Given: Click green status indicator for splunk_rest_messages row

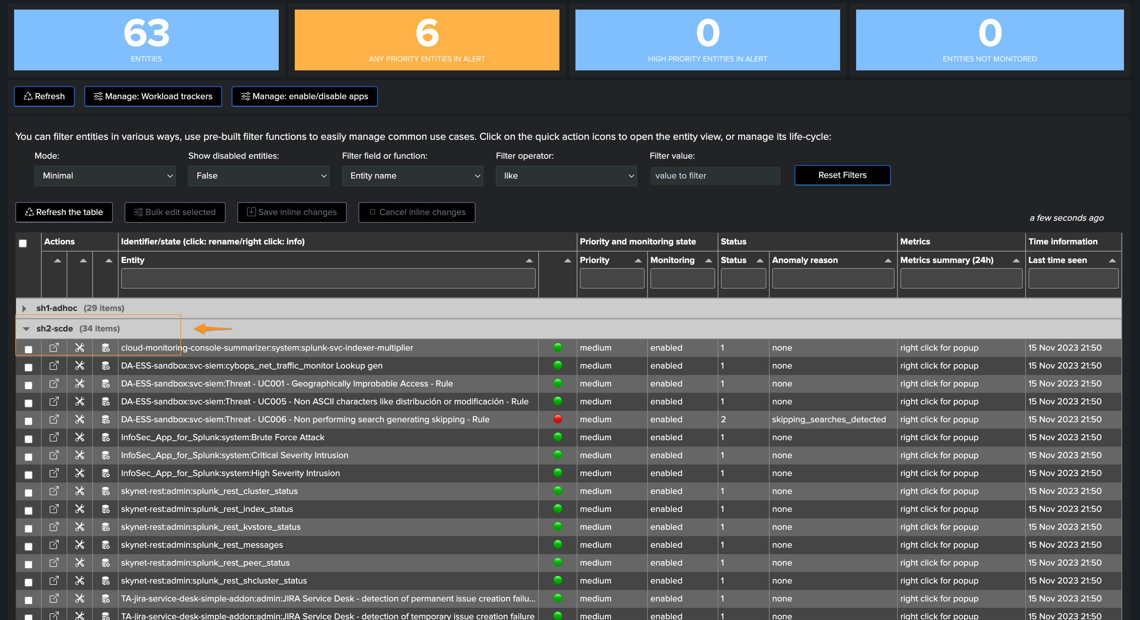Looking at the screenshot, I should click(x=558, y=544).
